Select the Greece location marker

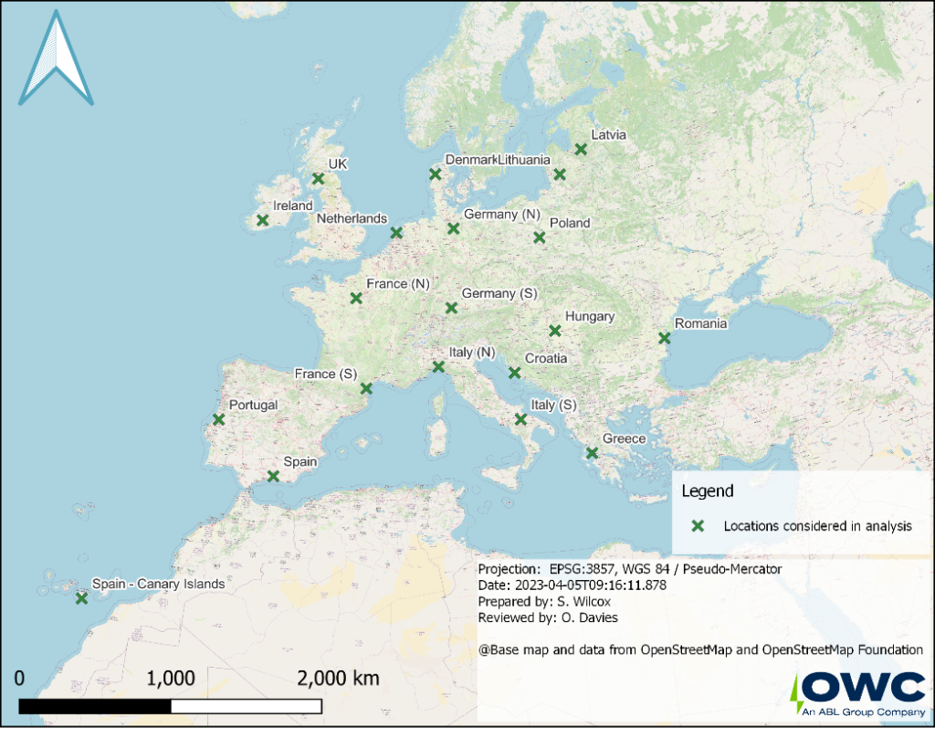(x=592, y=453)
